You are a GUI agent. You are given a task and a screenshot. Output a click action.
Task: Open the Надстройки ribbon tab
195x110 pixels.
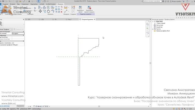[34, 4]
